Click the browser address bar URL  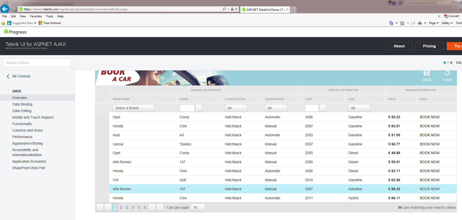tap(76, 9)
